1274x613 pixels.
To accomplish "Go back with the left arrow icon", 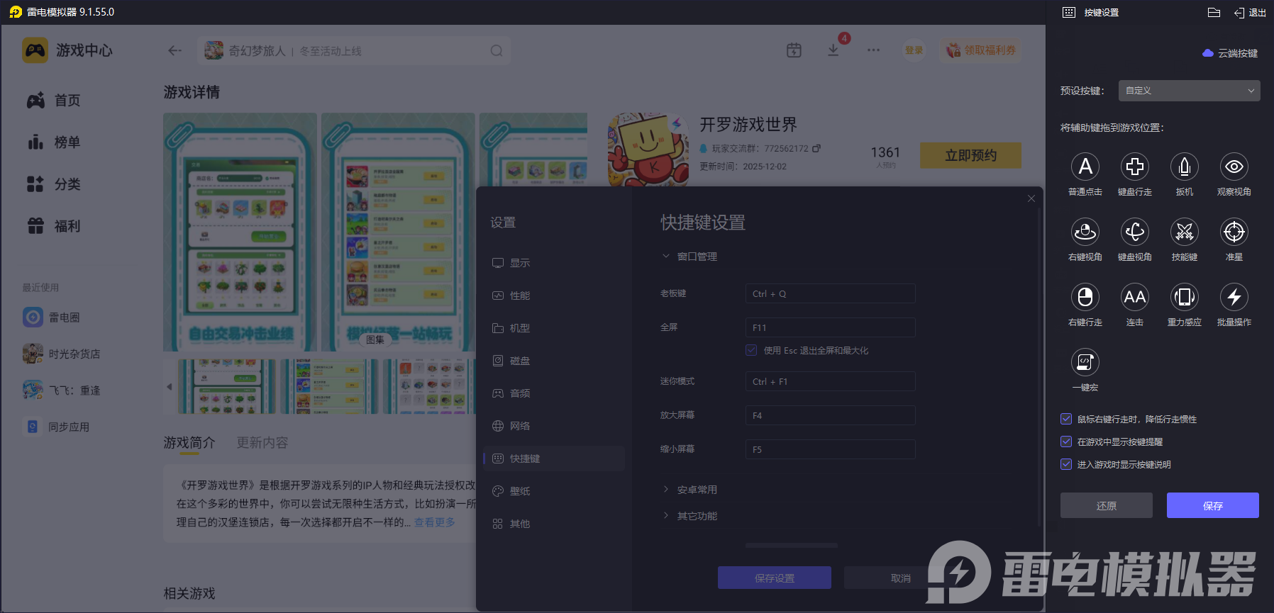I will pos(175,50).
